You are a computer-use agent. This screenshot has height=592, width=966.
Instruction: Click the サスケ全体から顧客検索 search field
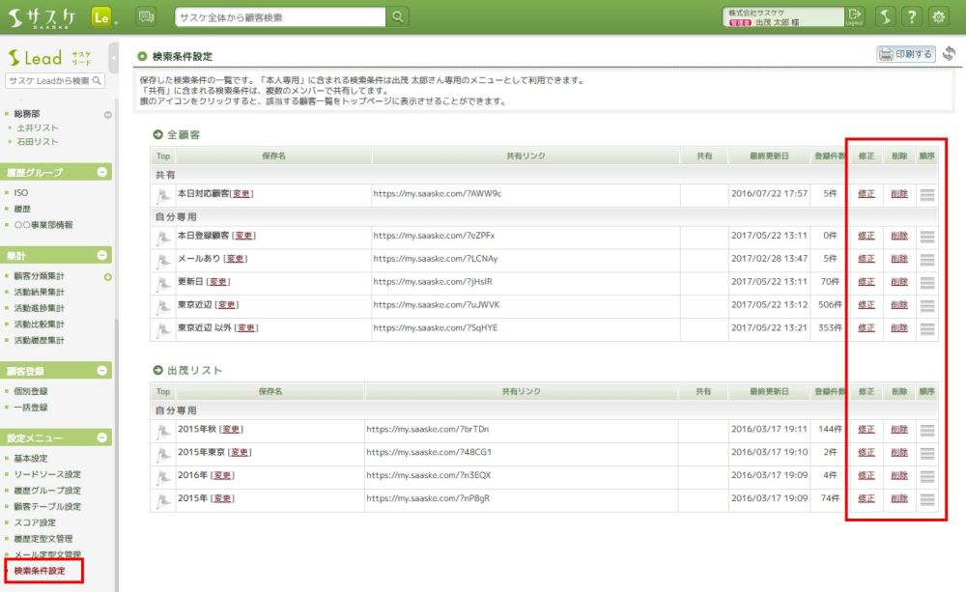point(280,16)
